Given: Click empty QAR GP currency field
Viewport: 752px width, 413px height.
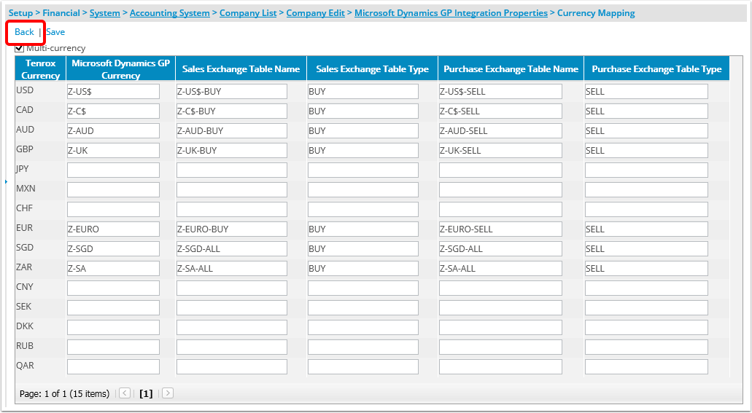Looking at the screenshot, I should point(113,366).
